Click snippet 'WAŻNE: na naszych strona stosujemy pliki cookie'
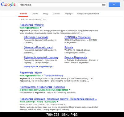This screenshot has height=117, width=124. pos(77,51)
